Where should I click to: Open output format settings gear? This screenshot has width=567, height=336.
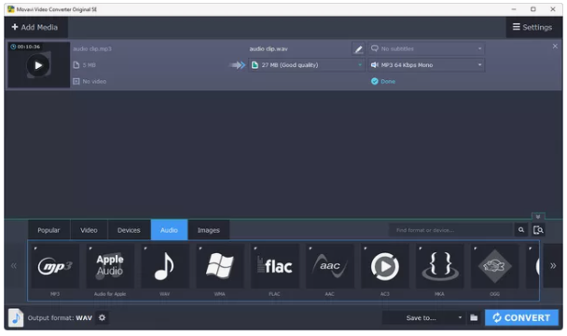click(102, 318)
